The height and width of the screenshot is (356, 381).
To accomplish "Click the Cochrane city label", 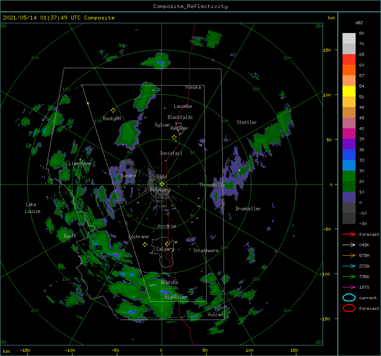I will (138, 237).
